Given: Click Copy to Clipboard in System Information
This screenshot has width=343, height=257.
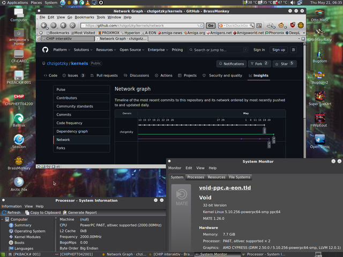Looking at the screenshot, I should (43, 213).
